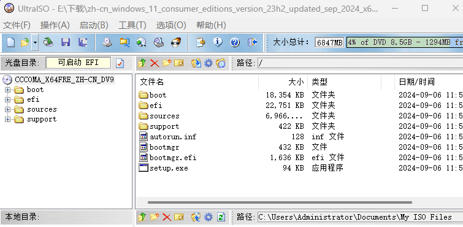Click the Convert image format icon

(124, 42)
